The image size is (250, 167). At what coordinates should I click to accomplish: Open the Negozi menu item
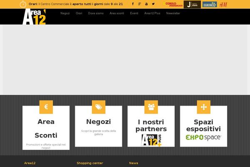point(65,13)
